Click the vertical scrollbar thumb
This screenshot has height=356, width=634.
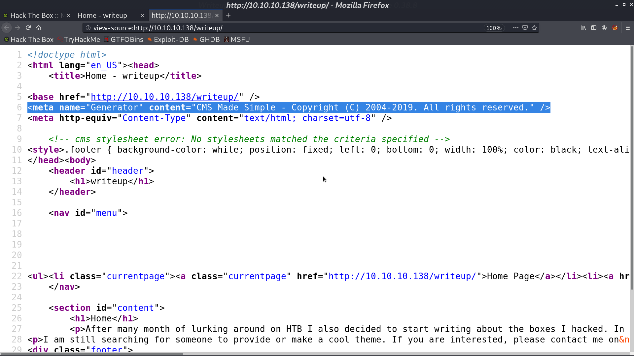(632, 168)
